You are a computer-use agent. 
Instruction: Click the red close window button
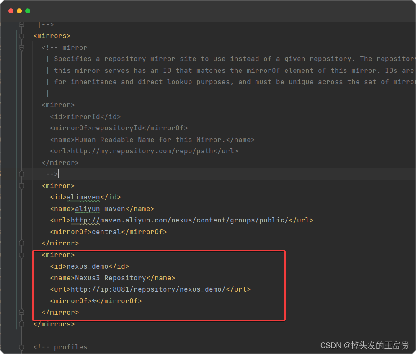pos(11,11)
